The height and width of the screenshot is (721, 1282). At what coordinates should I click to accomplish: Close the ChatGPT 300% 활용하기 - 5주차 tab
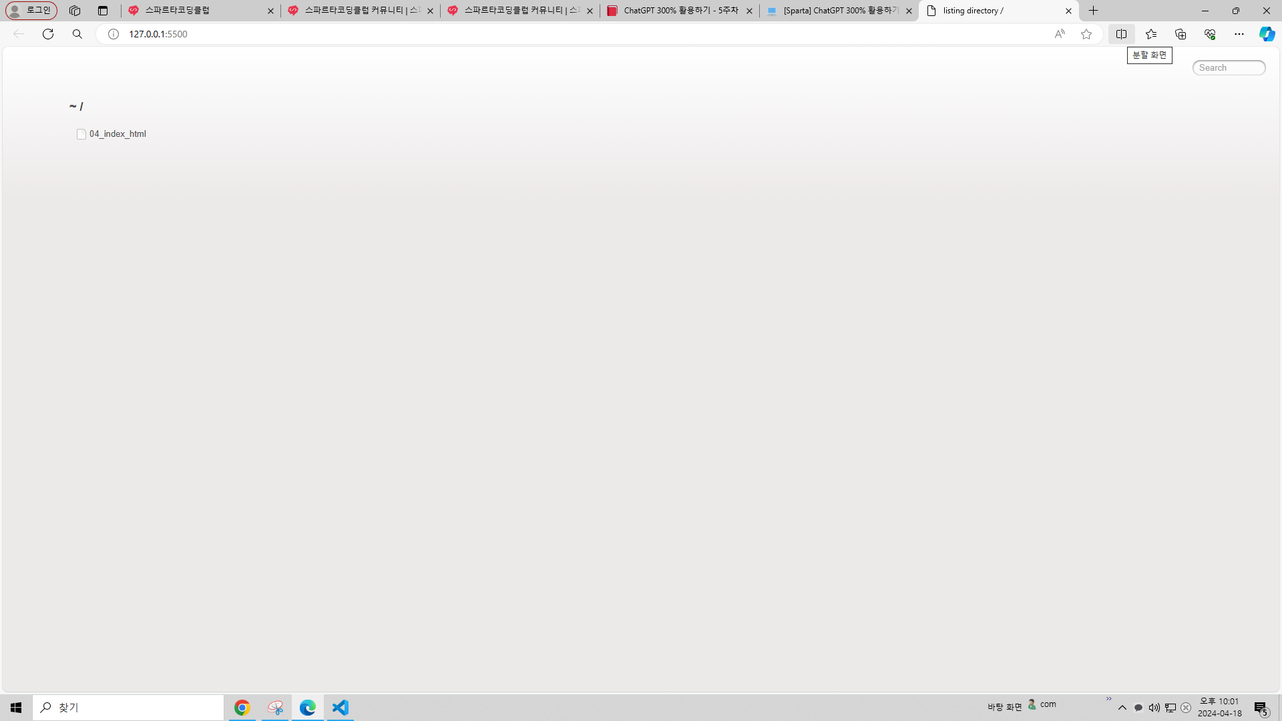749,11
